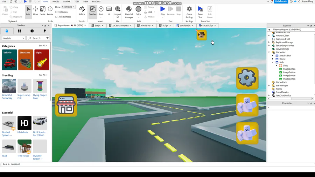Select ServerScriptService in Explorer

point(285,46)
